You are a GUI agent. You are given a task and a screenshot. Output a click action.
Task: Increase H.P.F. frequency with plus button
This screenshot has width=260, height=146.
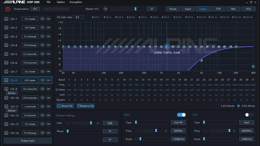pos(166,131)
